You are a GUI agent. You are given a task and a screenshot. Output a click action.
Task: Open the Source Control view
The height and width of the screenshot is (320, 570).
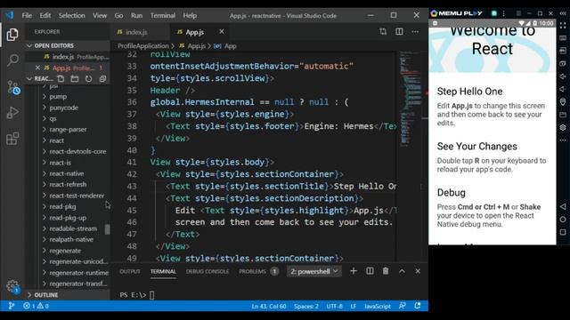[13, 87]
